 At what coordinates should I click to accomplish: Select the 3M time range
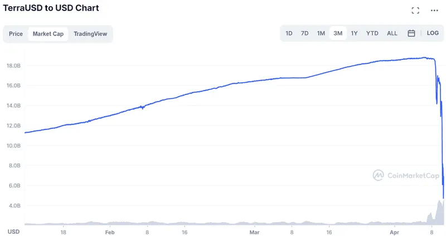(x=338, y=33)
